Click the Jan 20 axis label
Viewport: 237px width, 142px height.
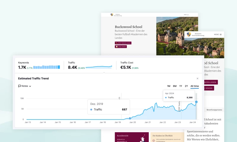point(132,122)
